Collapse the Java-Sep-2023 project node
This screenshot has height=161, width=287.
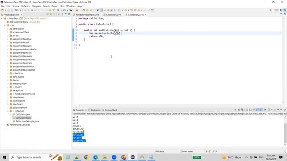pyautogui.click(x=2, y=18)
